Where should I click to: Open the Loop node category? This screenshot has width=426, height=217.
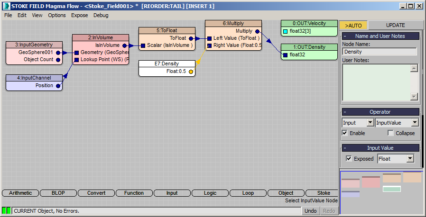click(248, 193)
